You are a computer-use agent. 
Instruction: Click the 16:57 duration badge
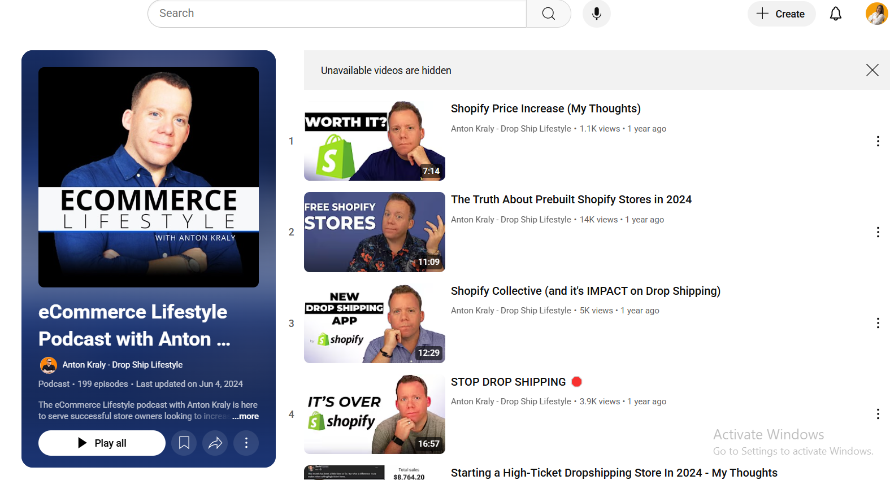click(x=428, y=444)
